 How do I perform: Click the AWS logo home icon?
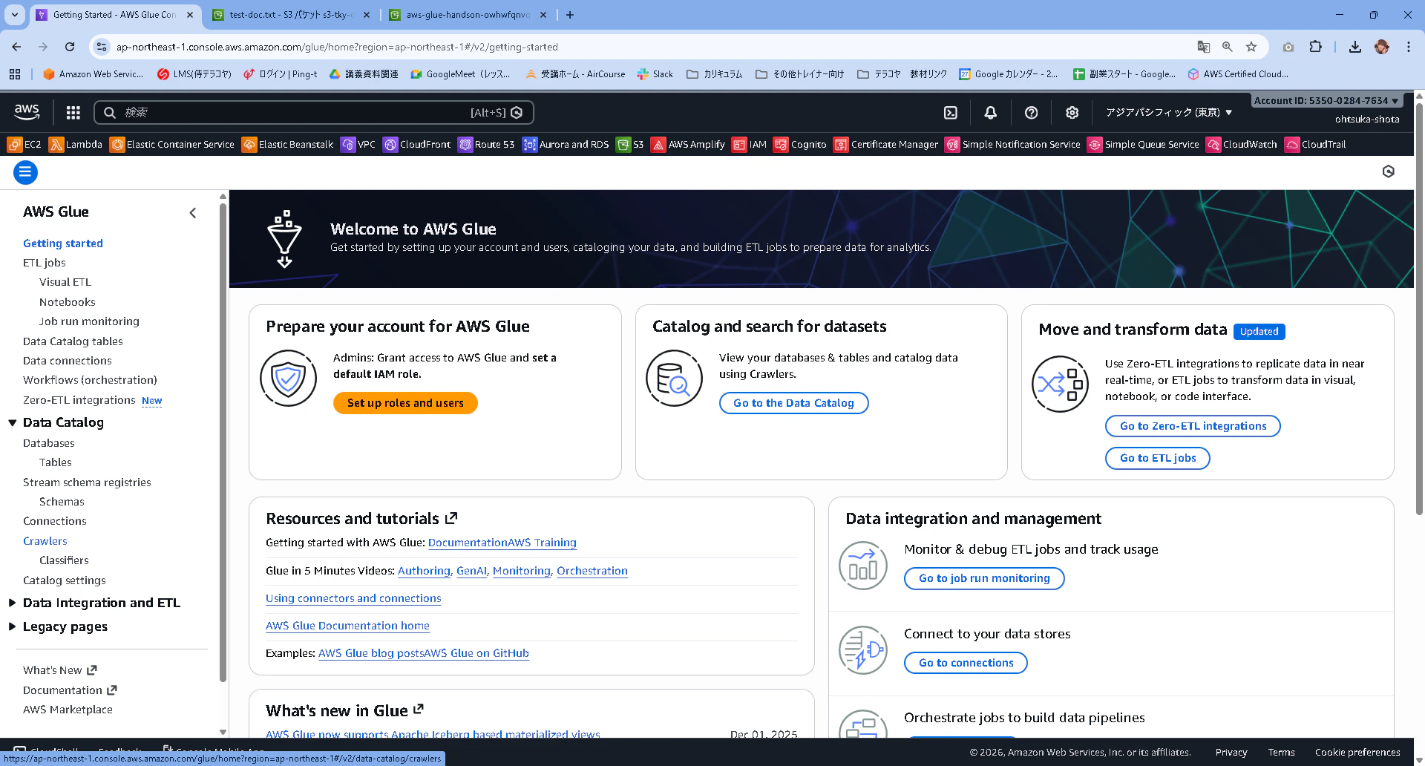pos(27,112)
